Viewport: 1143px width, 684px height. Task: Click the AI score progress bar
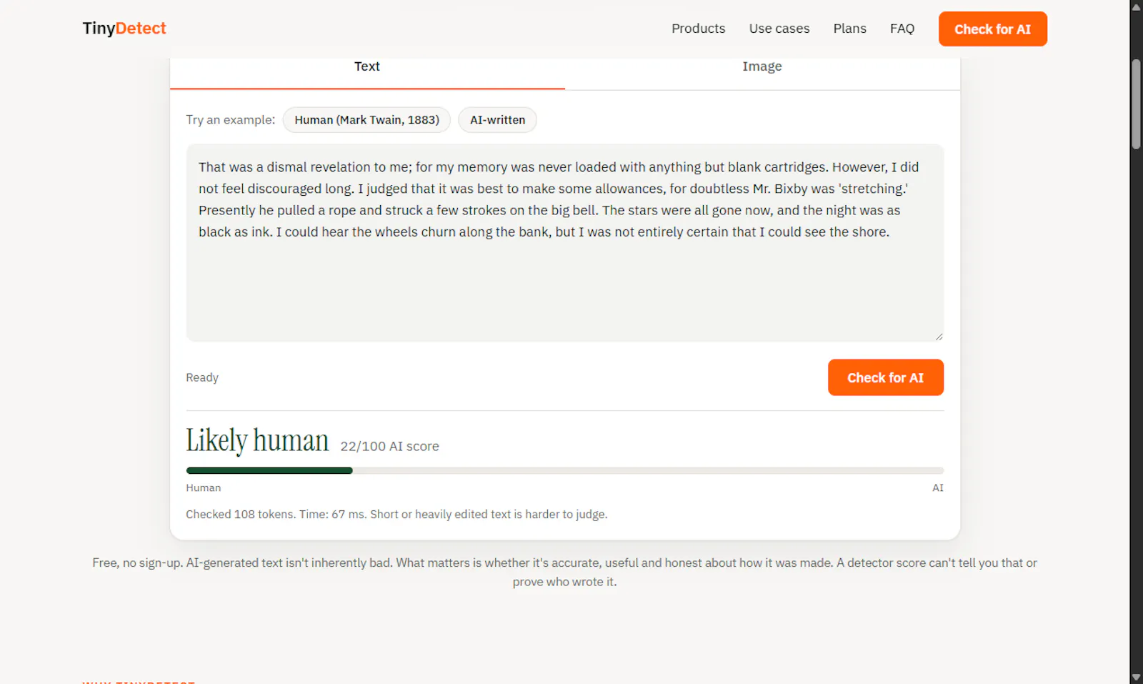tap(565, 470)
